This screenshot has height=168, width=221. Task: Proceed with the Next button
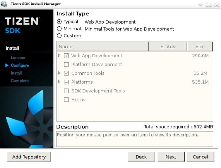tap(171, 157)
